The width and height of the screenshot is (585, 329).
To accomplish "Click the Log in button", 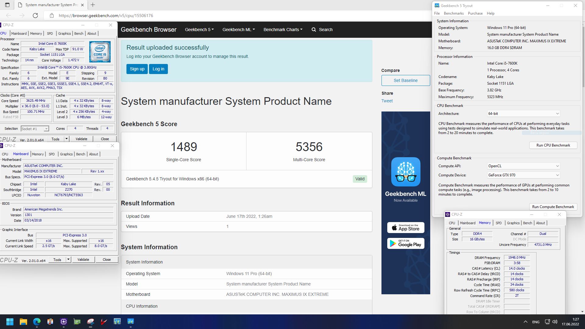I will tap(158, 69).
